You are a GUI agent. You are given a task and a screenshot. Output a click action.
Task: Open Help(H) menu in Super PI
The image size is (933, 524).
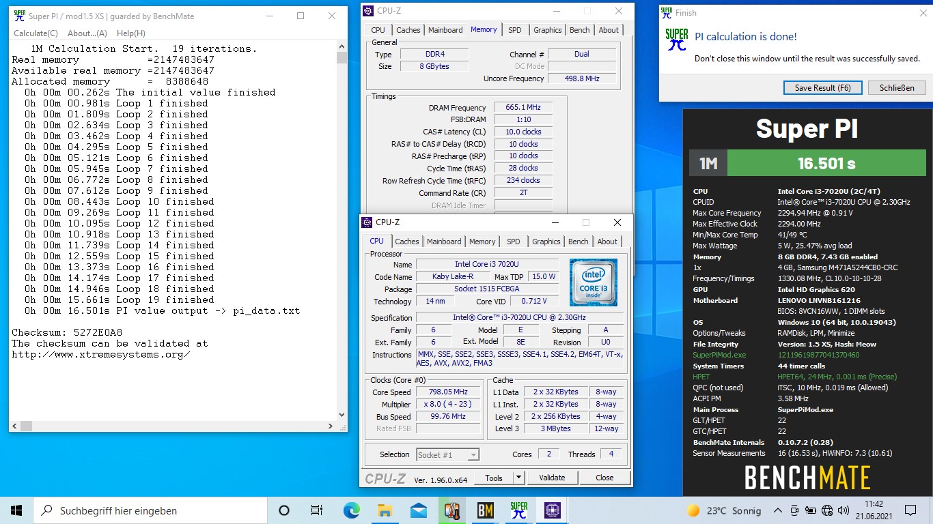tap(130, 33)
